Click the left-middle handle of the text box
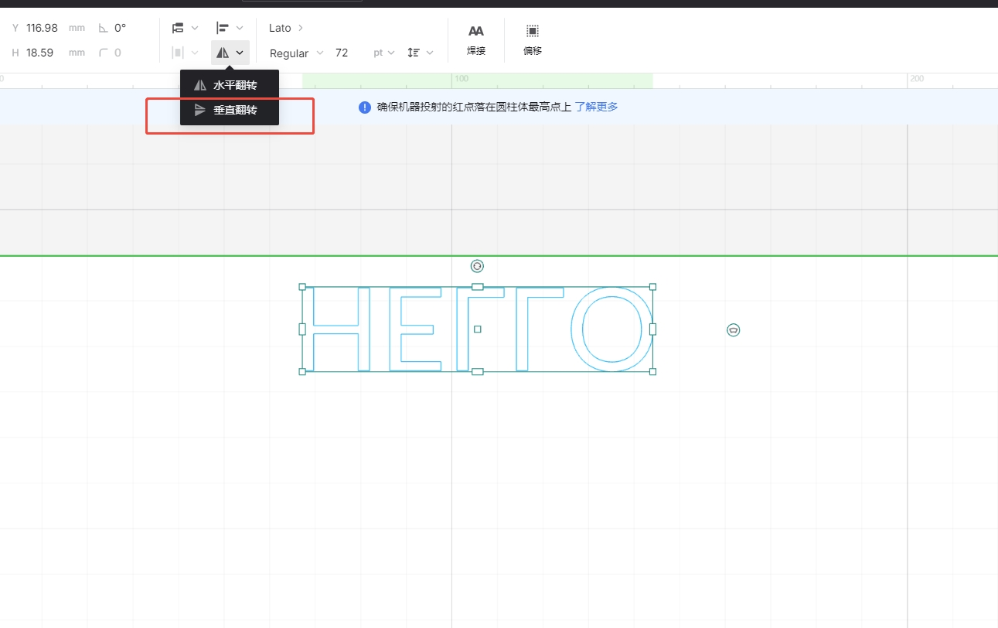The image size is (998, 628). point(302,329)
